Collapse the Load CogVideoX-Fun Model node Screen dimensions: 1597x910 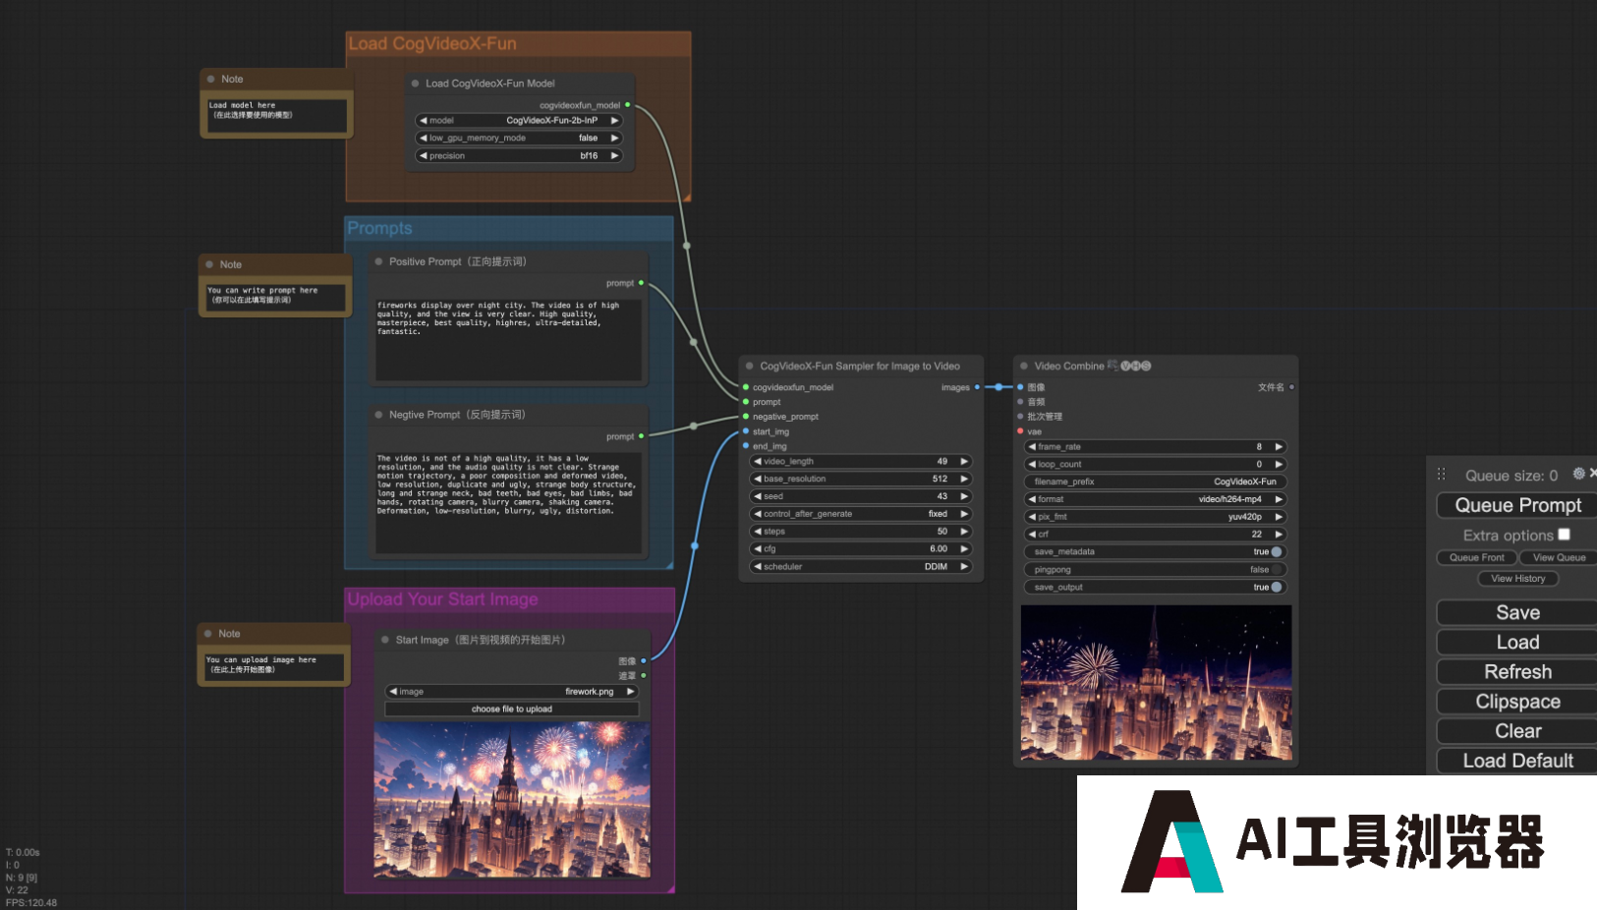416,84
